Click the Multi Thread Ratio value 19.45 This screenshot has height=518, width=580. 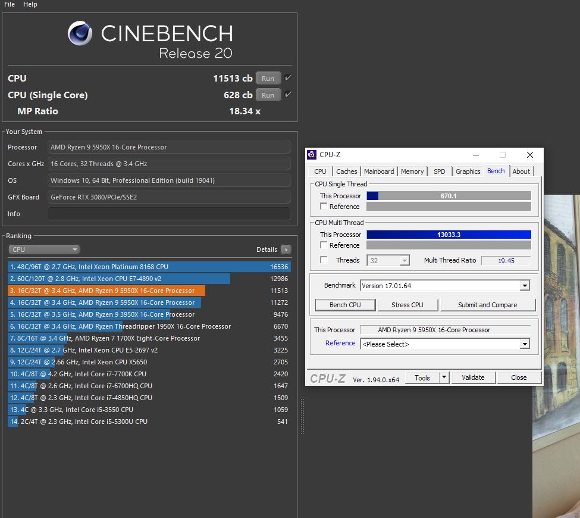(506, 261)
